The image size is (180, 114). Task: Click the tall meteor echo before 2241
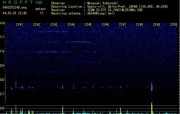coord(16,84)
